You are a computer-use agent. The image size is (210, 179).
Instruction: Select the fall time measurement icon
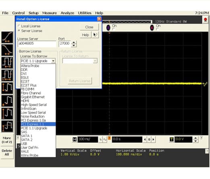[7, 50]
